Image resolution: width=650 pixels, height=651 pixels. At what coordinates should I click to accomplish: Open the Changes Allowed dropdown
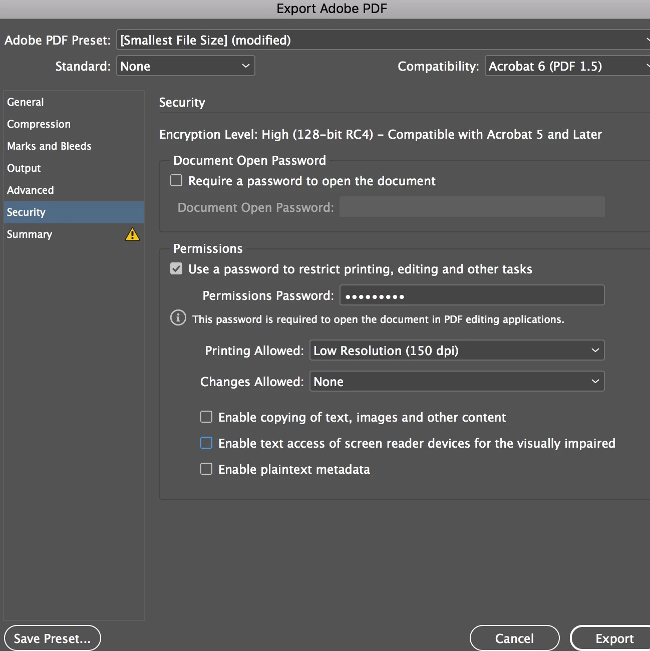coord(457,381)
